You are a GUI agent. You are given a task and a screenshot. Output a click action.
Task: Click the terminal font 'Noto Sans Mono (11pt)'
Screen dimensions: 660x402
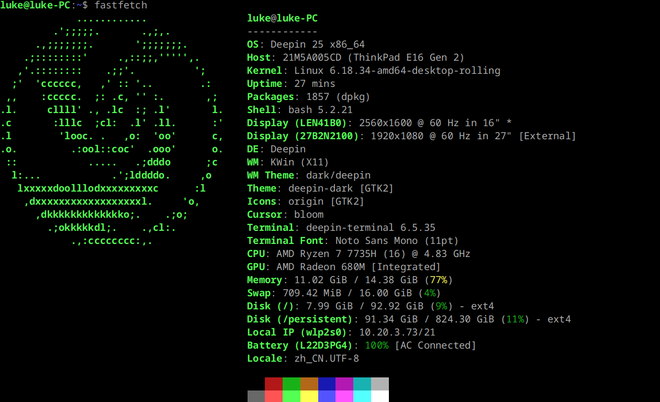point(397,241)
